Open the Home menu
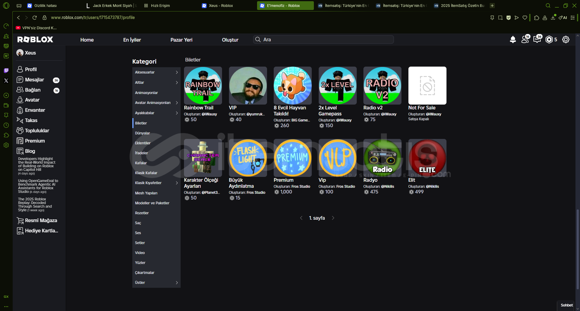This screenshot has height=311, width=580. pyautogui.click(x=87, y=40)
